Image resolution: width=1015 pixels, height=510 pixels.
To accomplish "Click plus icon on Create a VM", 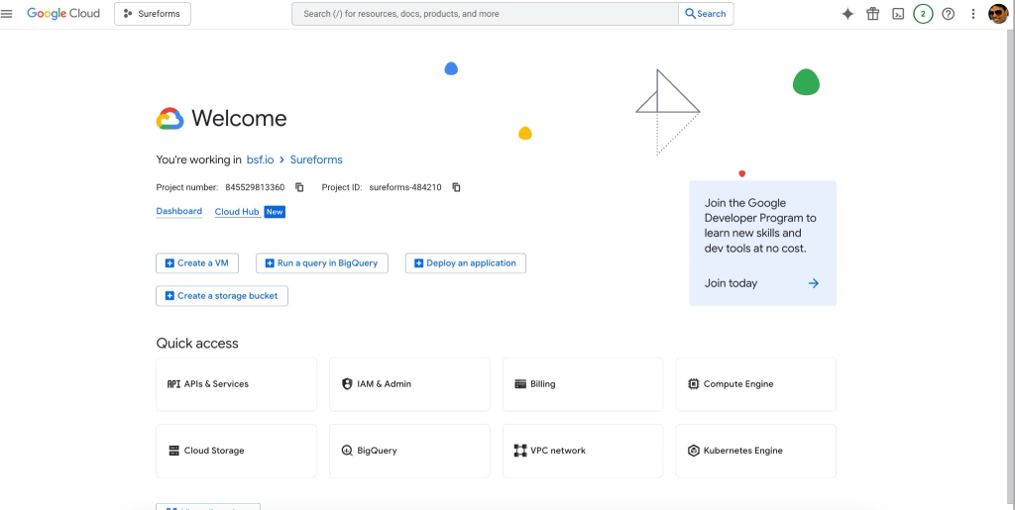I will [169, 263].
